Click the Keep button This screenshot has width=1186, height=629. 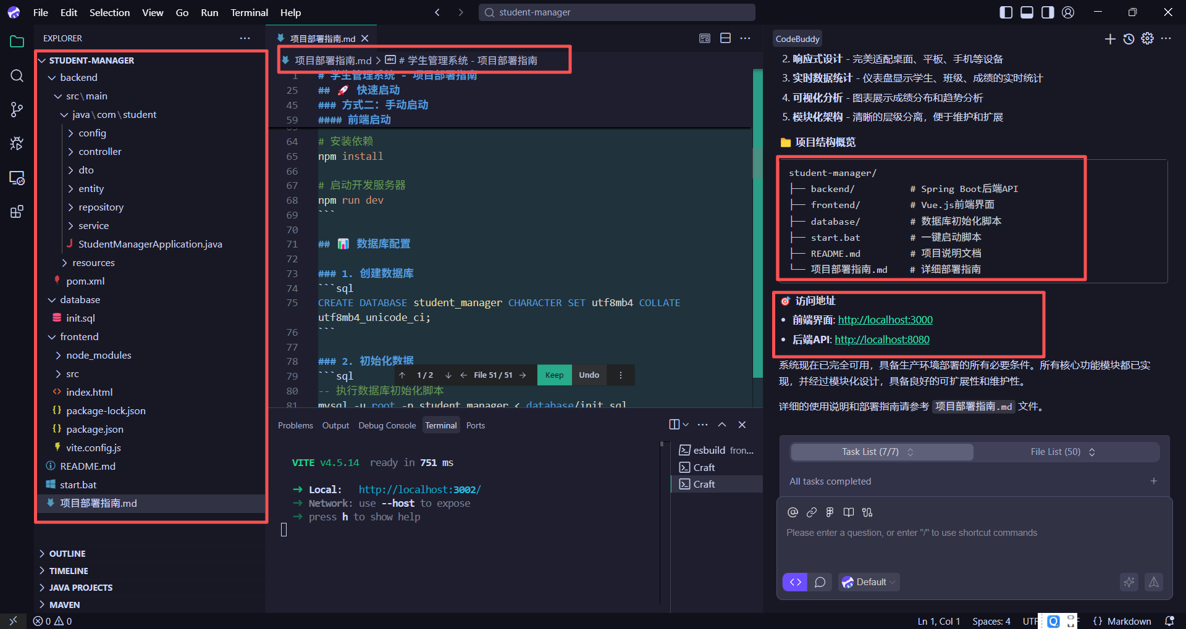pos(554,375)
